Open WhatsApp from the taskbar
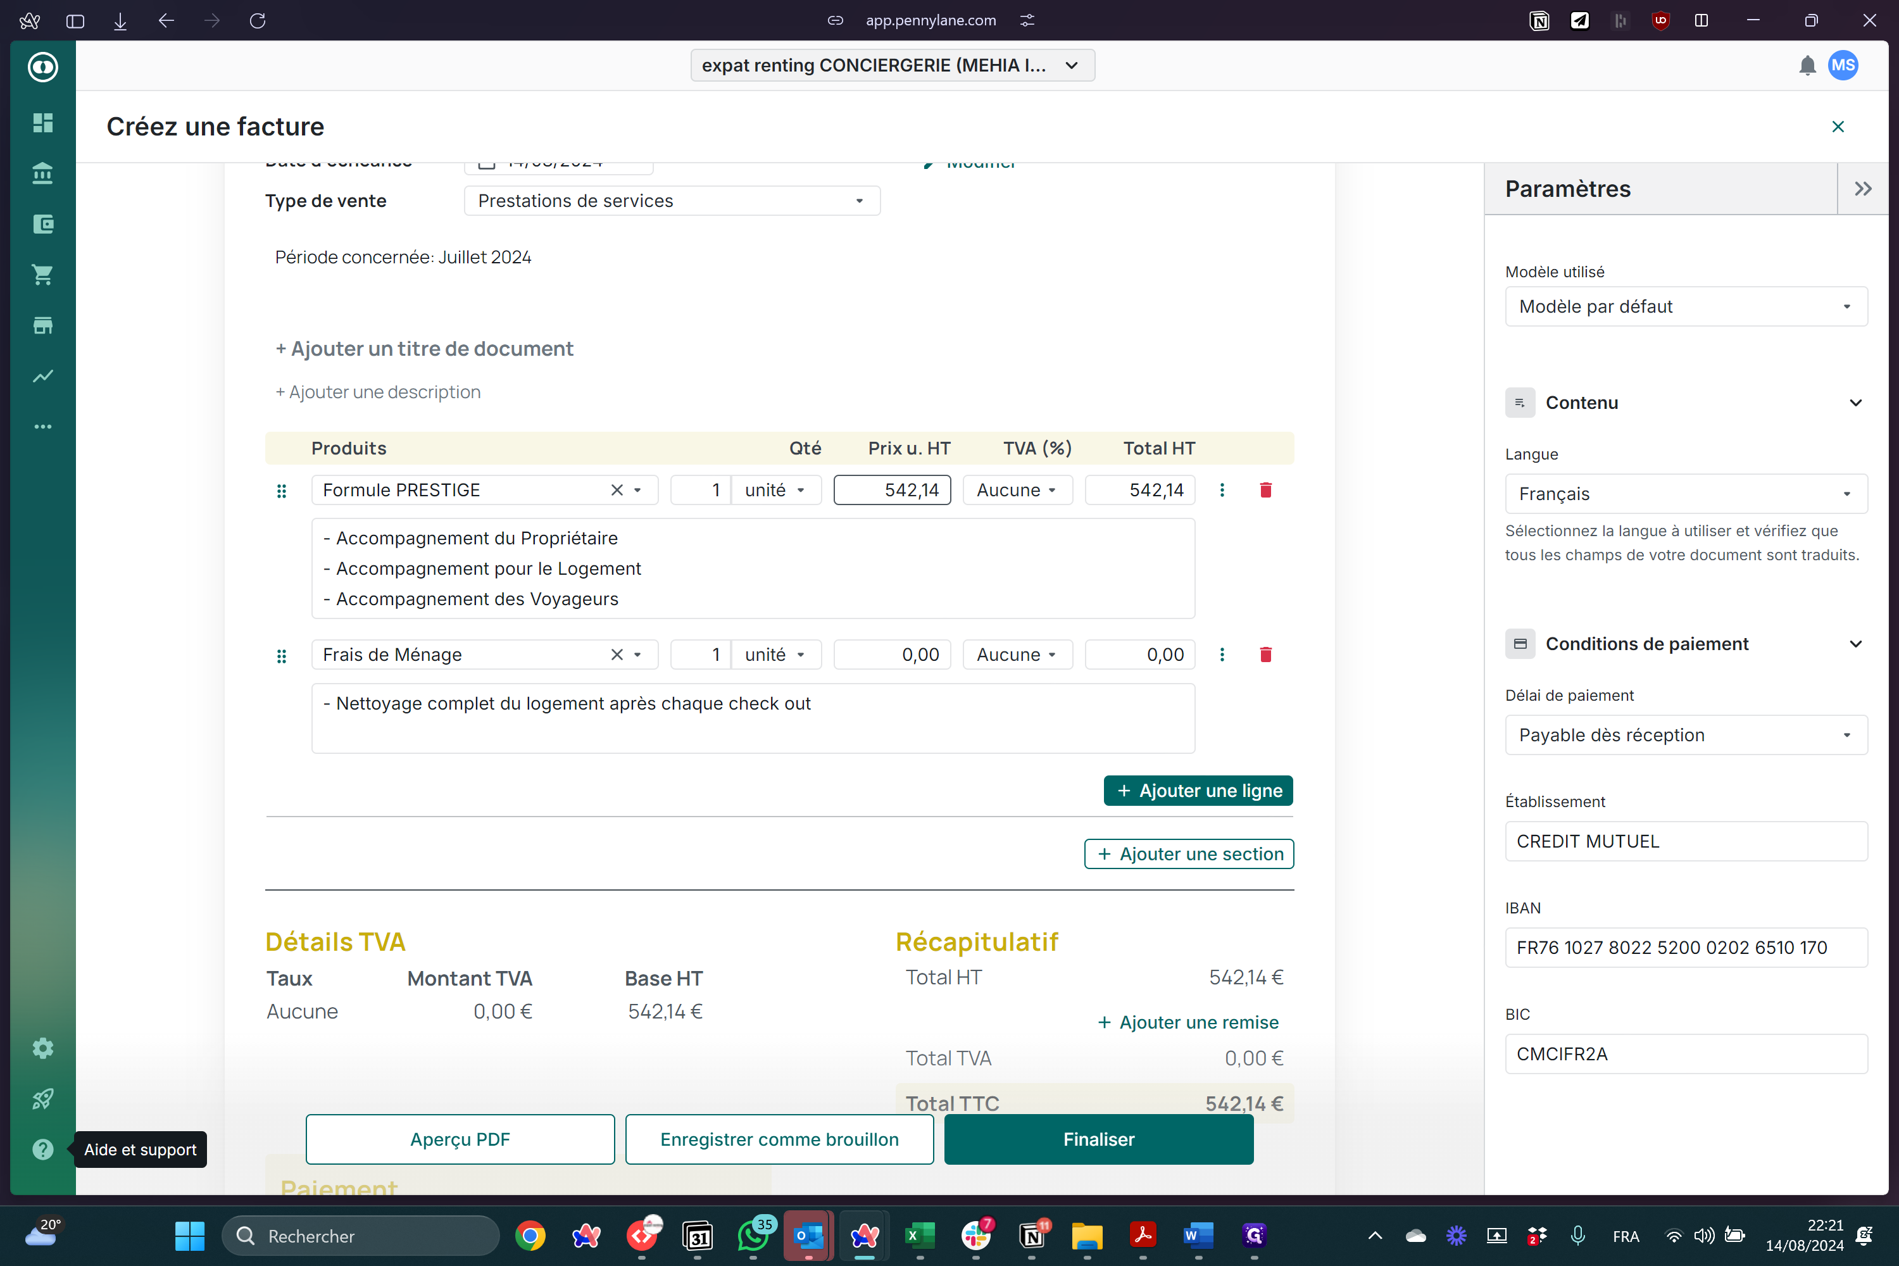The image size is (1899, 1266). [754, 1236]
